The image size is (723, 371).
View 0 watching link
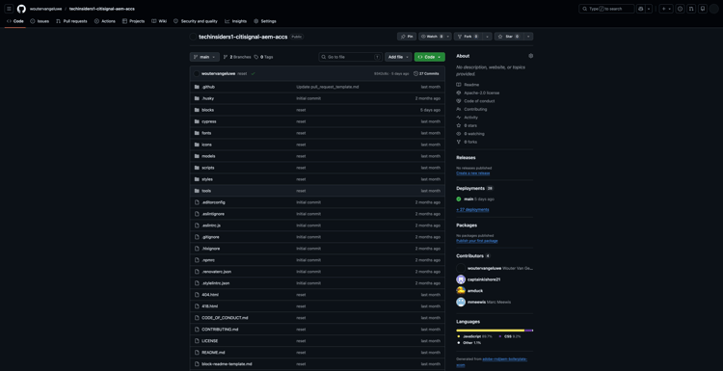coord(469,134)
